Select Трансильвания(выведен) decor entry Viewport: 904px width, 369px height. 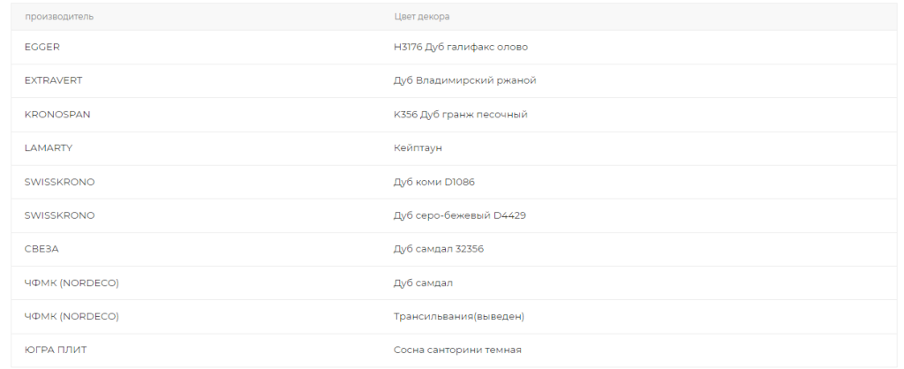tap(459, 317)
